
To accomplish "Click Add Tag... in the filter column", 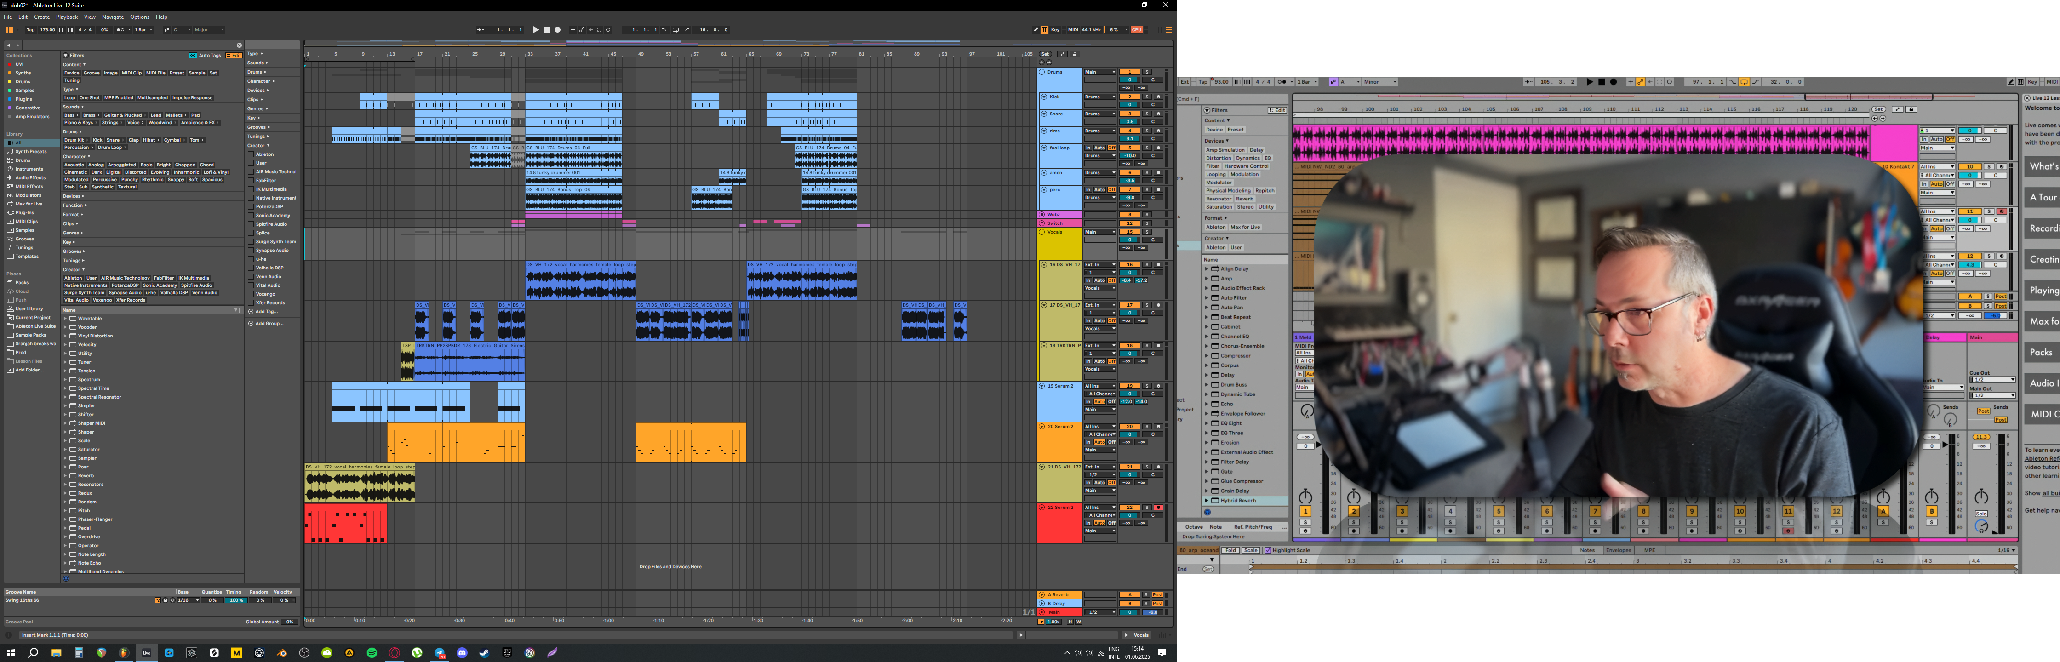I will 262,312.
